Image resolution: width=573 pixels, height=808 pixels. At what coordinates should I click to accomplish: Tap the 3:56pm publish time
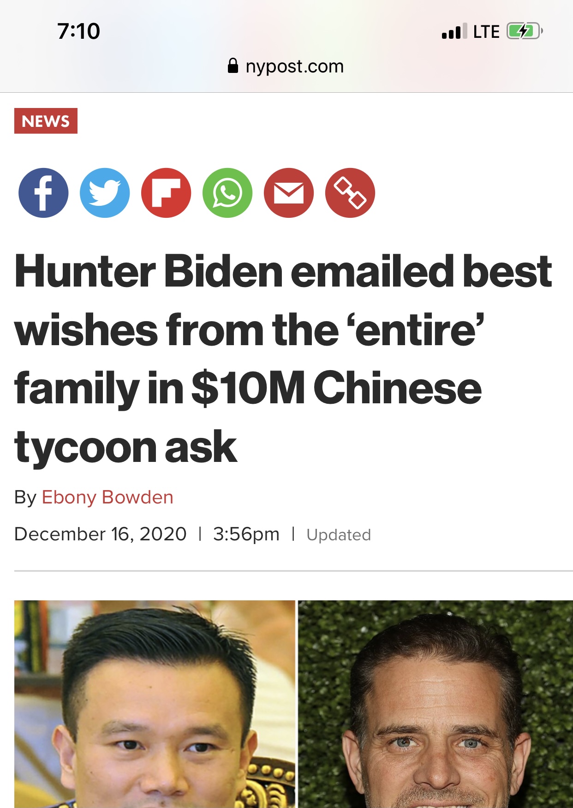pos(246,535)
